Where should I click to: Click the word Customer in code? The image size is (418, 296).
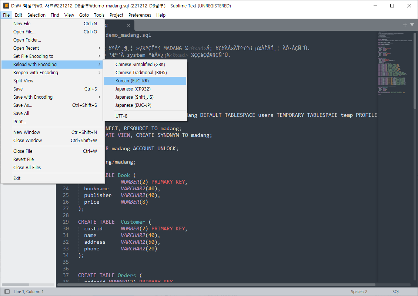tap(133, 222)
